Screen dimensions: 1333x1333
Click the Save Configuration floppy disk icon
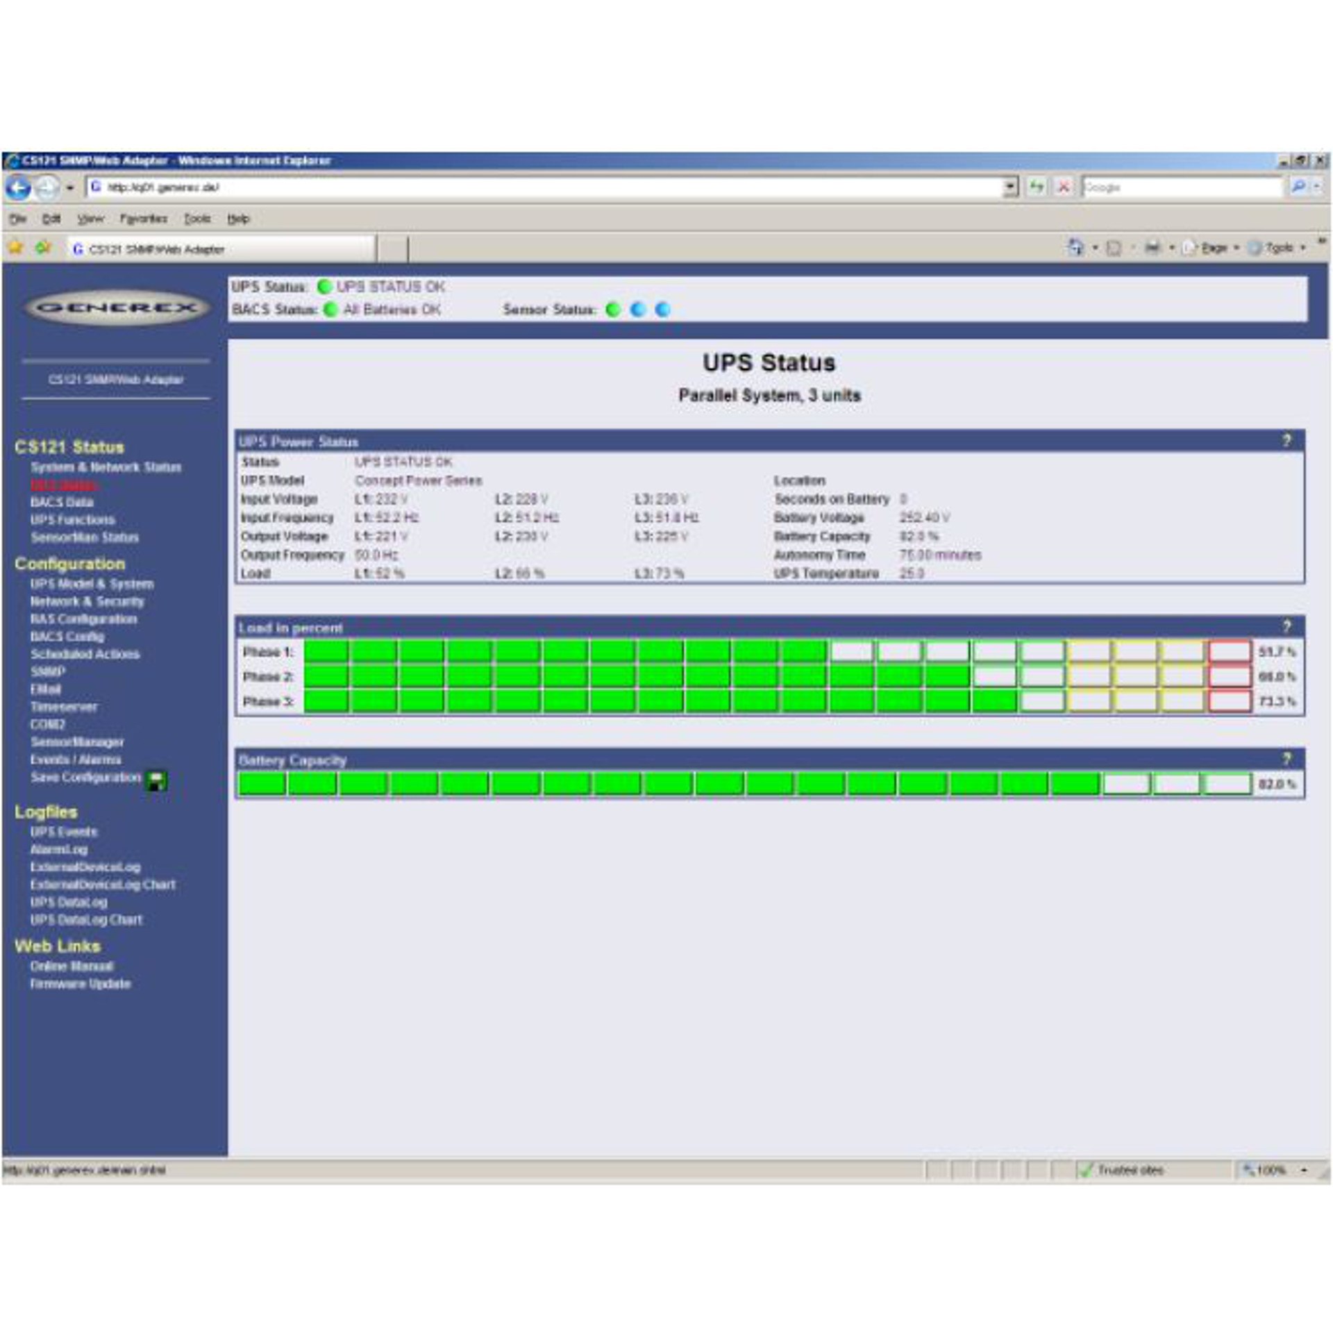click(158, 780)
